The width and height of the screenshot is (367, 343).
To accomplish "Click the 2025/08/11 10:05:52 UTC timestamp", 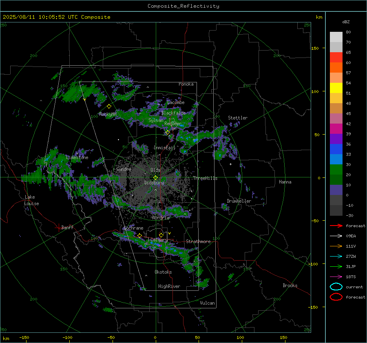I will (56, 17).
